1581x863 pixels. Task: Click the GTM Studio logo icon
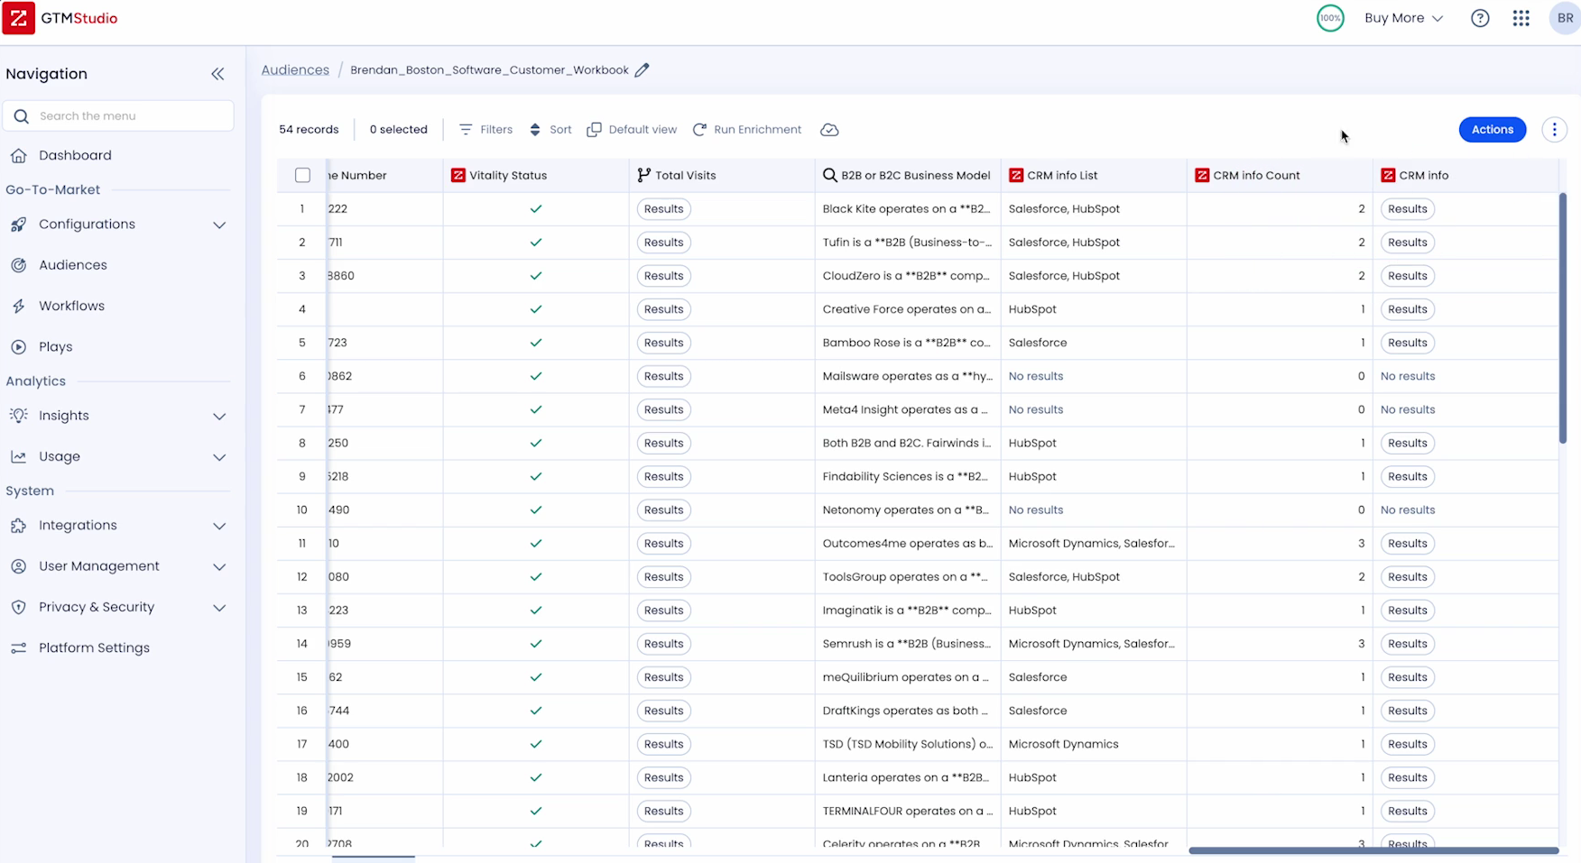click(x=18, y=18)
